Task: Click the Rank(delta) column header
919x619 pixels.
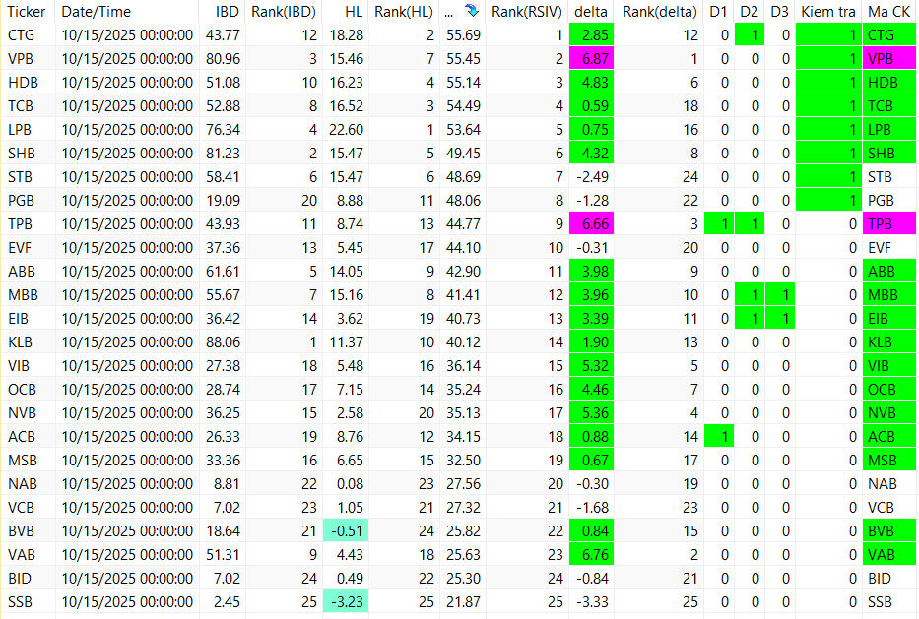Action: tap(659, 12)
